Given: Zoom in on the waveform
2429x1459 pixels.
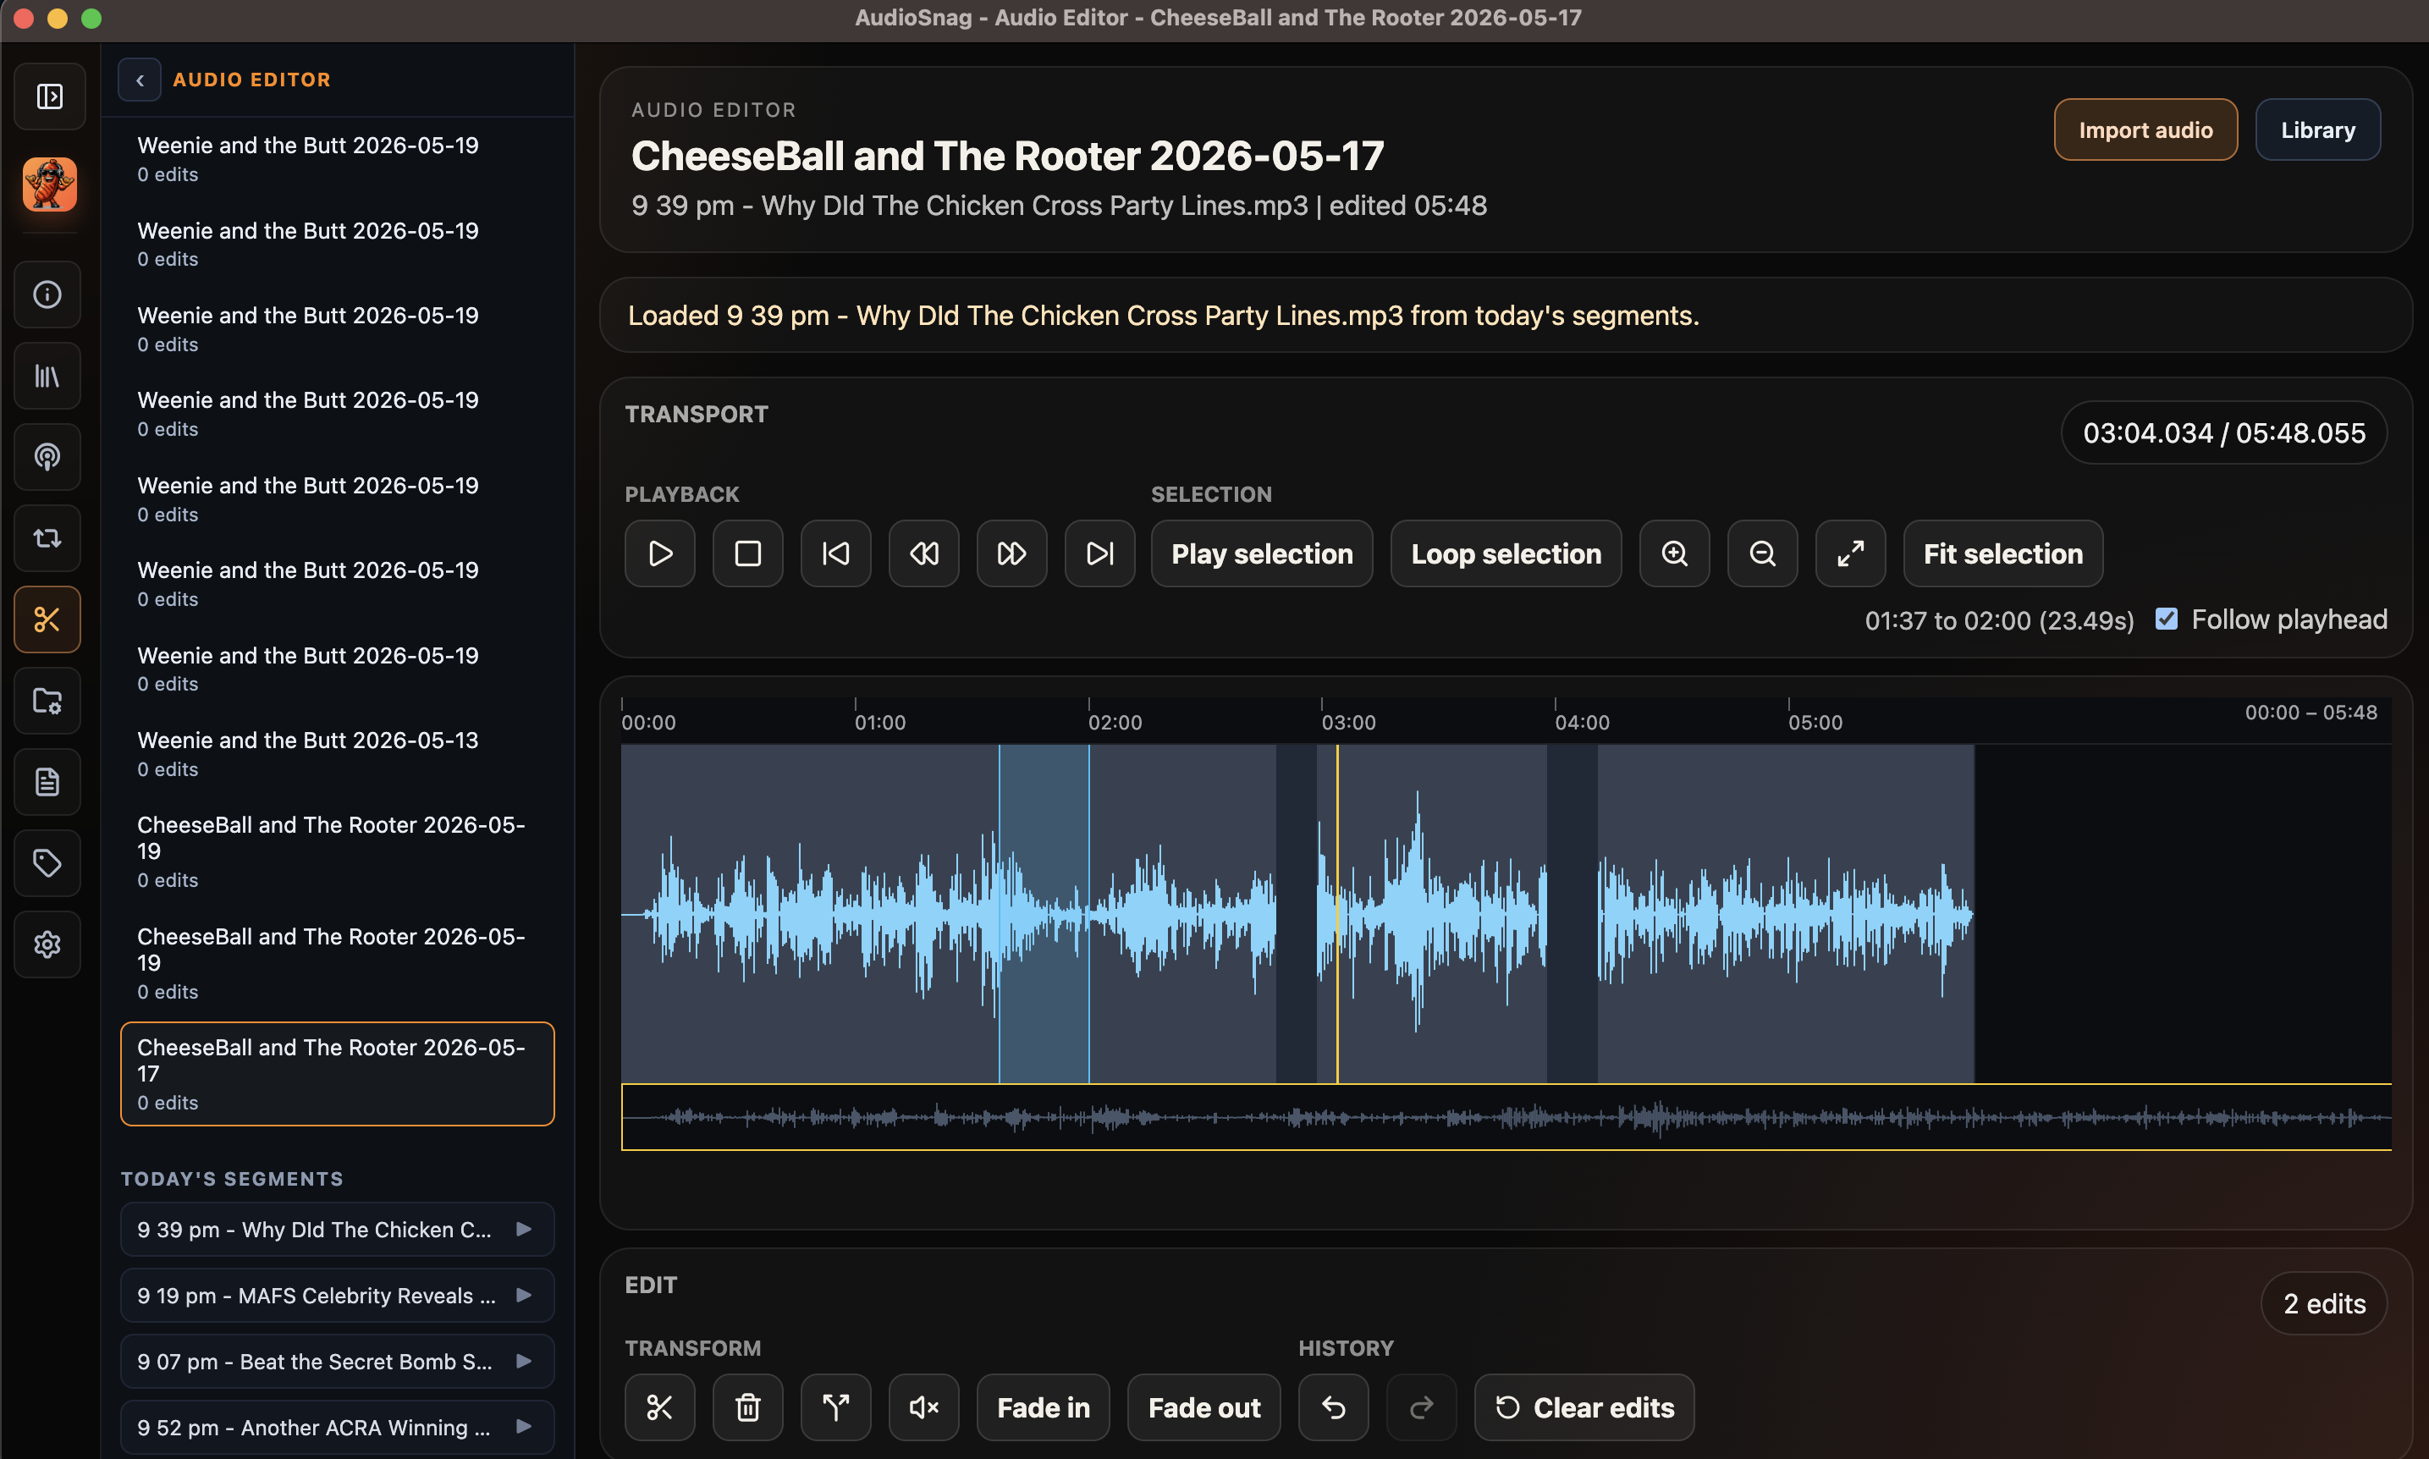Looking at the screenshot, I should [x=1675, y=553].
